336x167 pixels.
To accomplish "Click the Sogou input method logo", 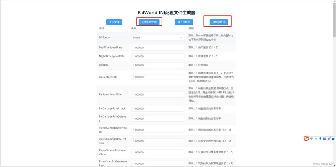I will pos(306,138).
